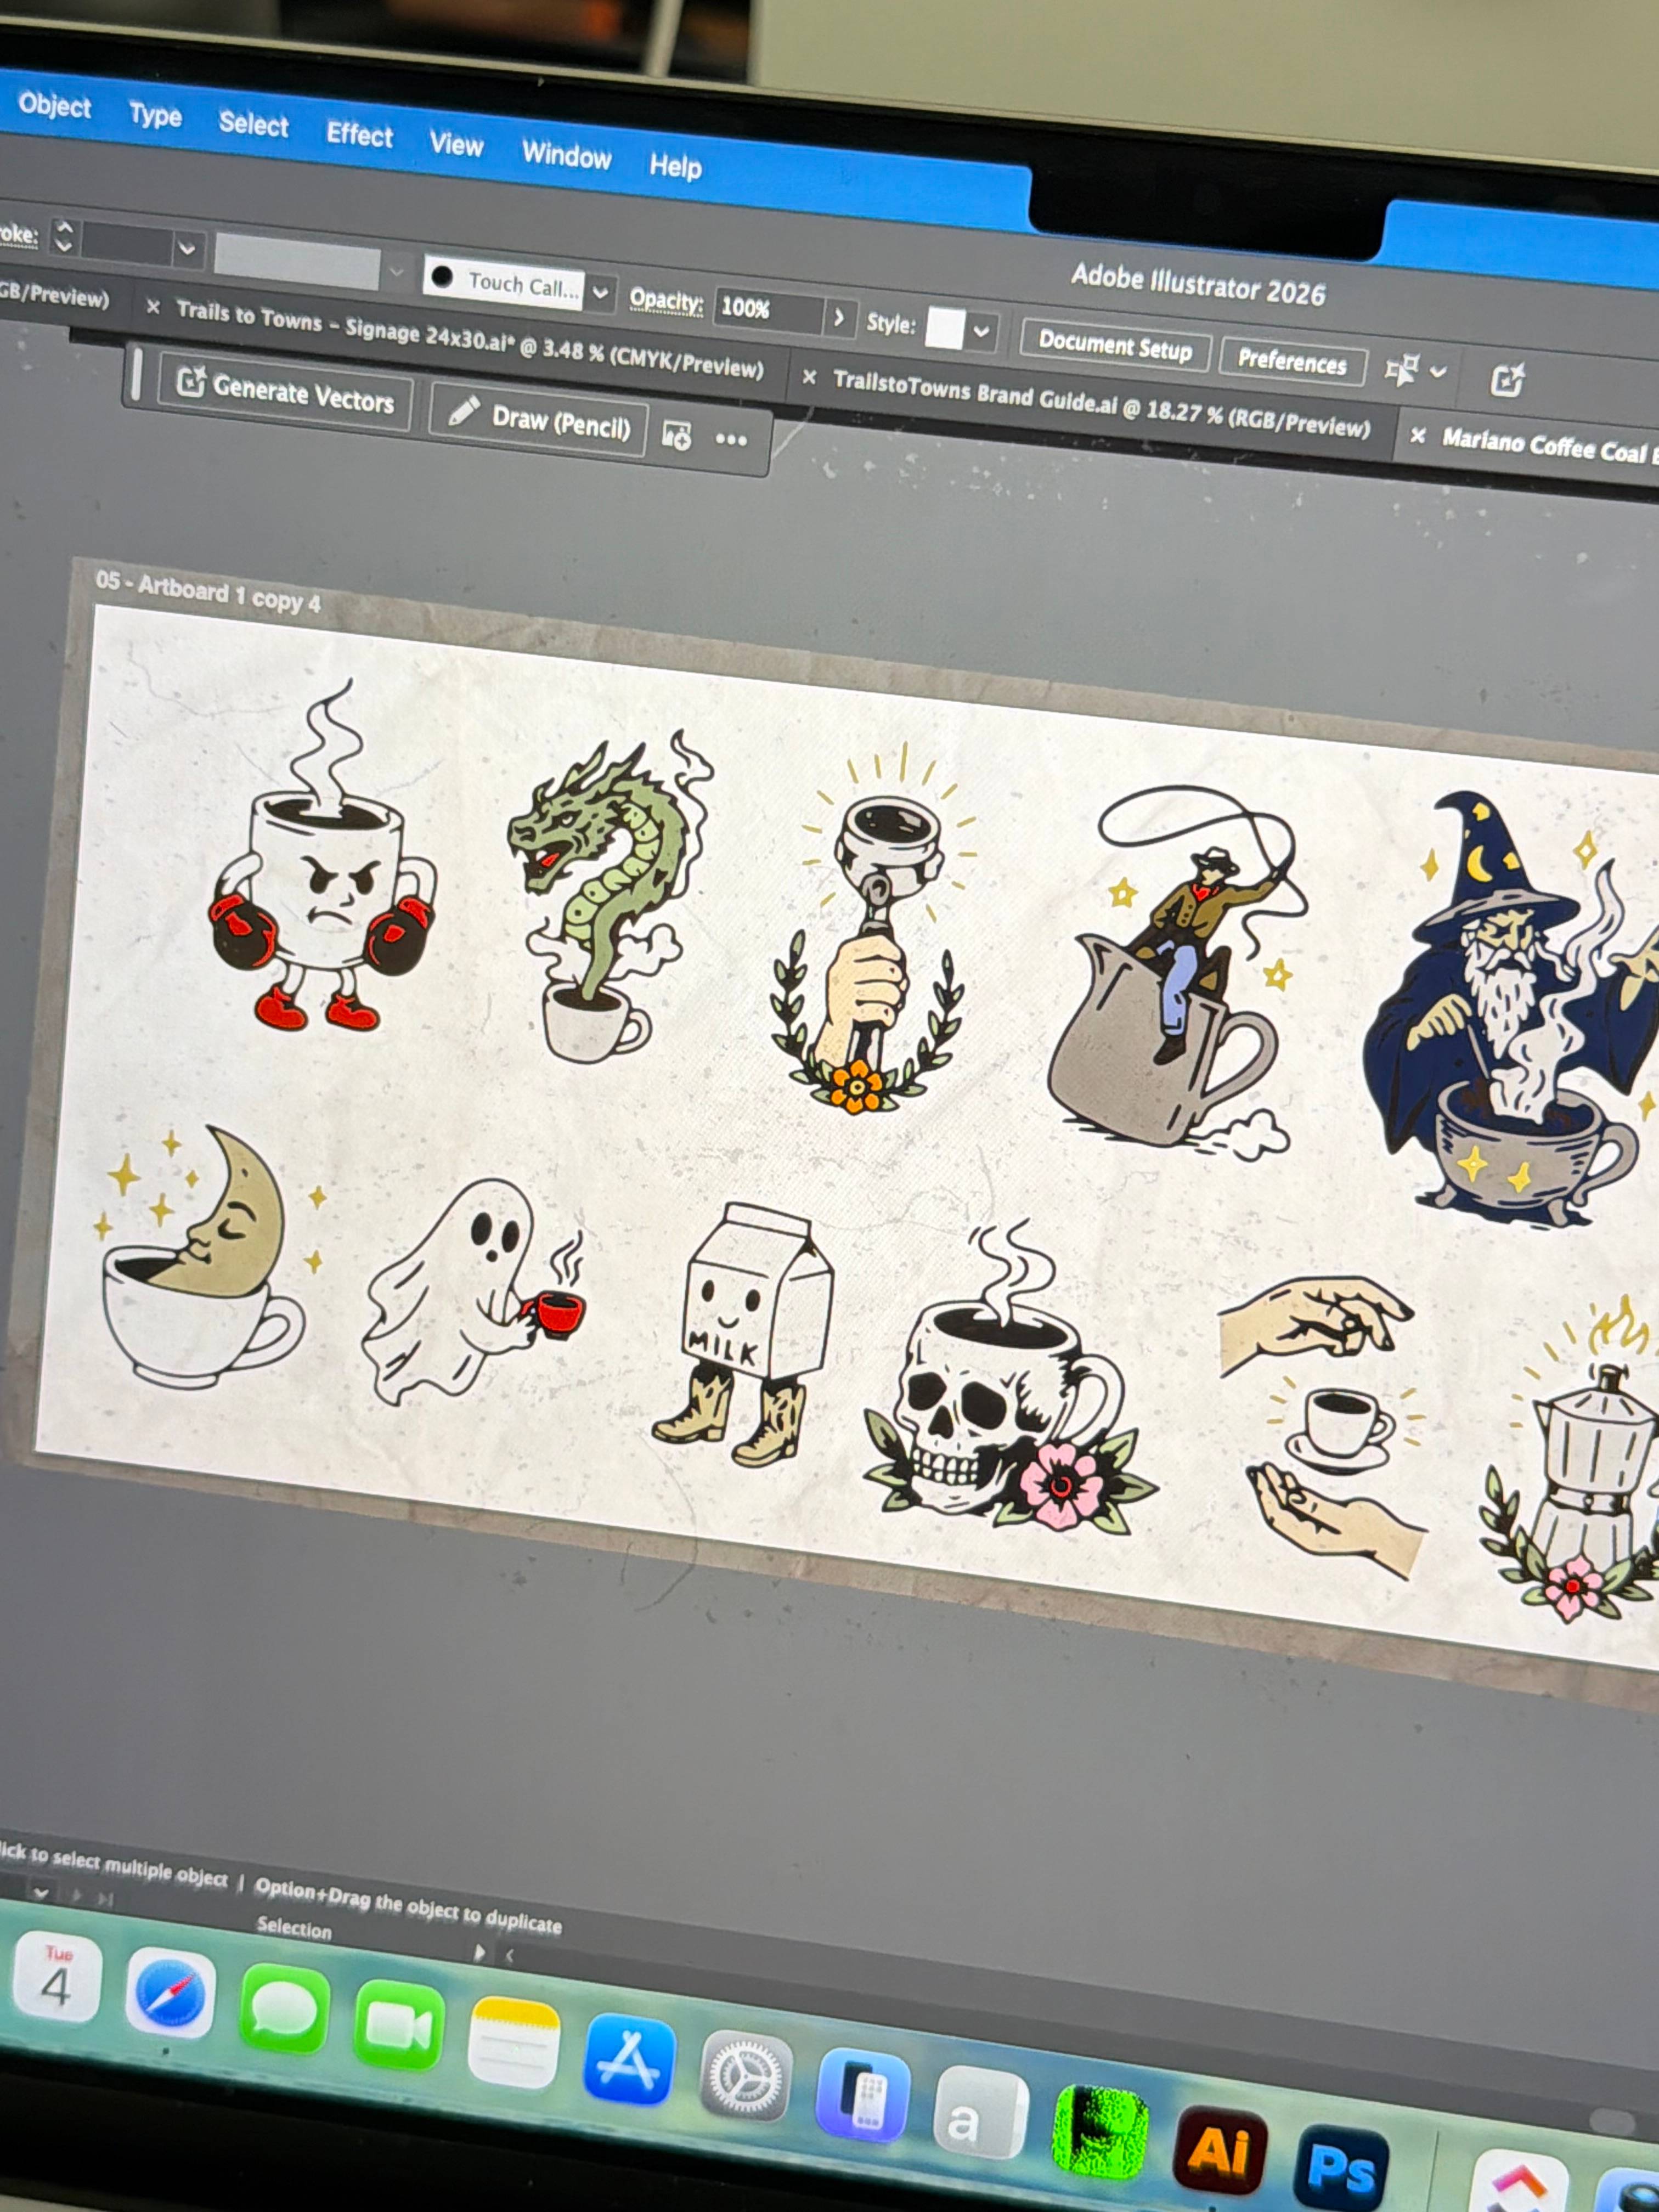Grab the contextual task bar handle
Image resolution: width=1659 pixels, height=2212 pixels.
pos(136,375)
